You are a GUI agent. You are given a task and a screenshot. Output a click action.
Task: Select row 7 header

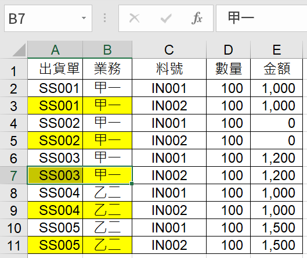14,175
